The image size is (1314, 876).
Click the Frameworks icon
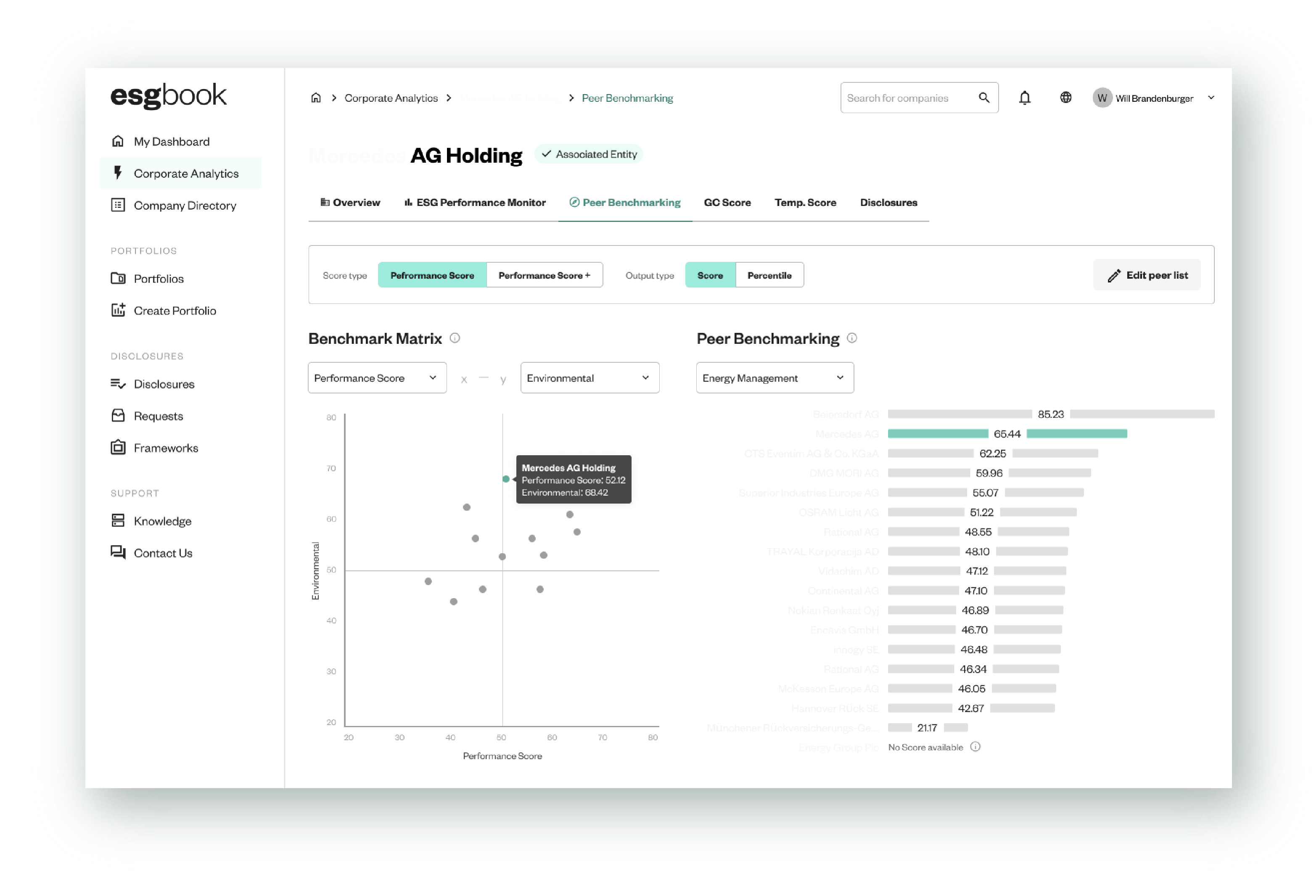point(118,448)
